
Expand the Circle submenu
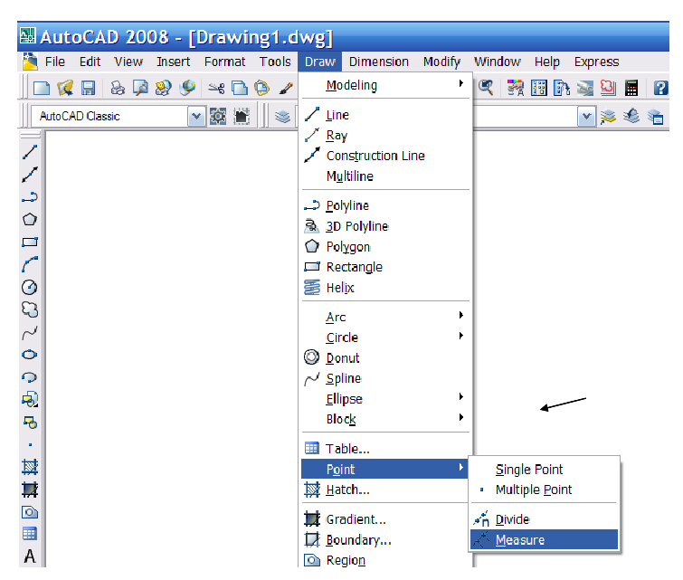(385, 338)
